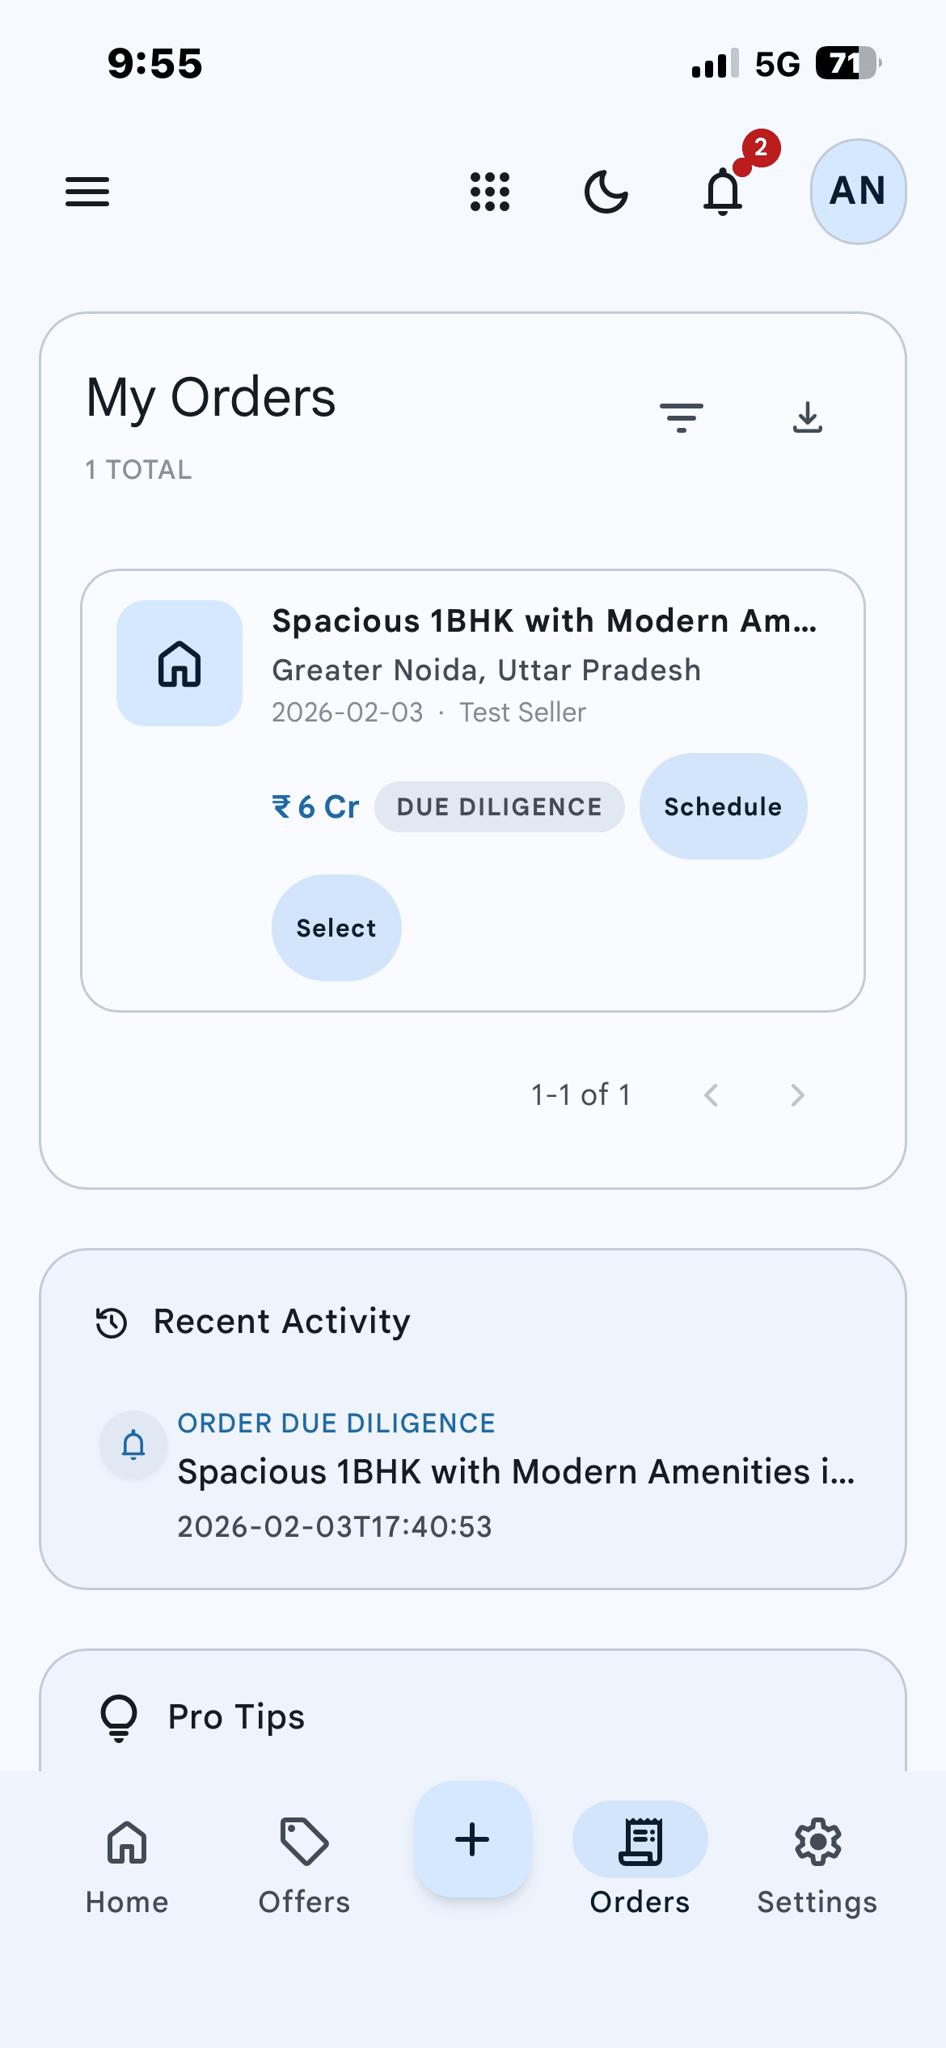The image size is (946, 2048).
Task: Go to next page of orders
Action: [798, 1095]
